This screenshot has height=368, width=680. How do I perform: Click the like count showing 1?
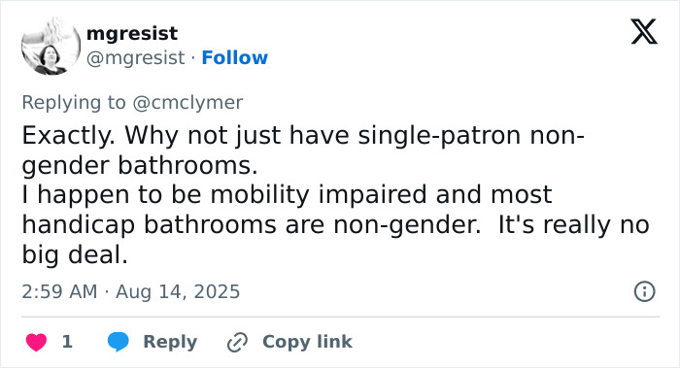coord(67,342)
